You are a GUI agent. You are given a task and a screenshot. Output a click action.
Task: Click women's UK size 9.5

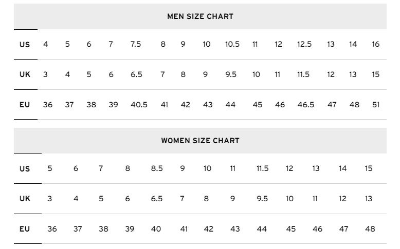tap(262, 199)
